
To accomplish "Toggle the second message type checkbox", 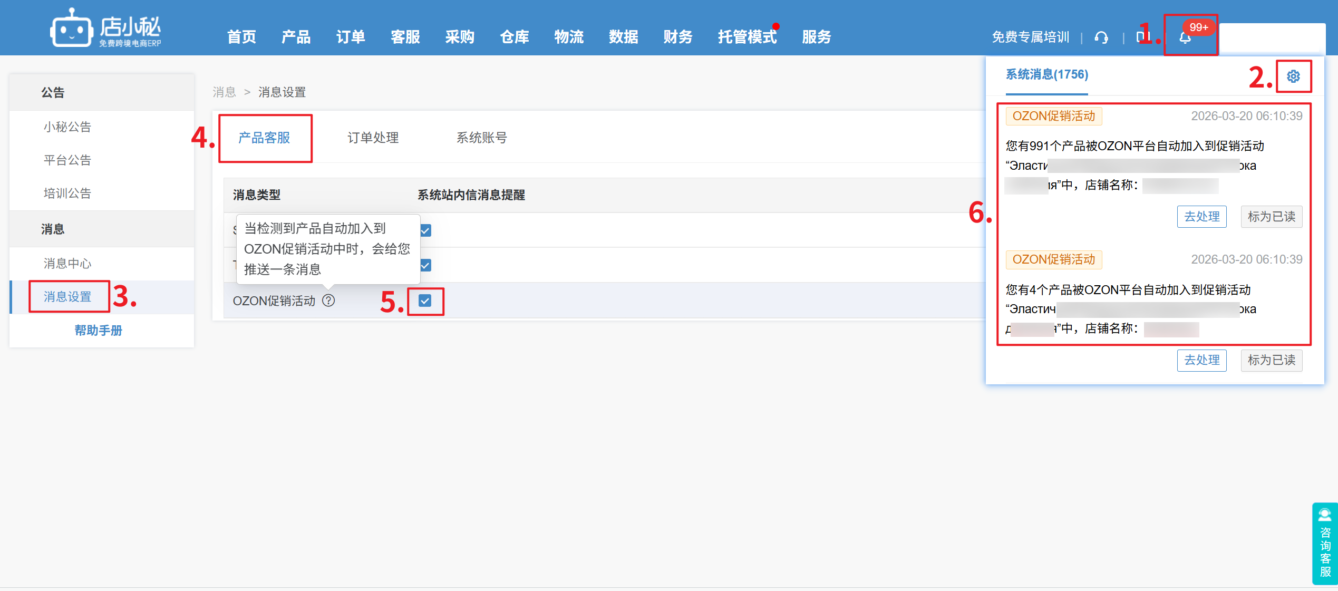I will click(425, 265).
